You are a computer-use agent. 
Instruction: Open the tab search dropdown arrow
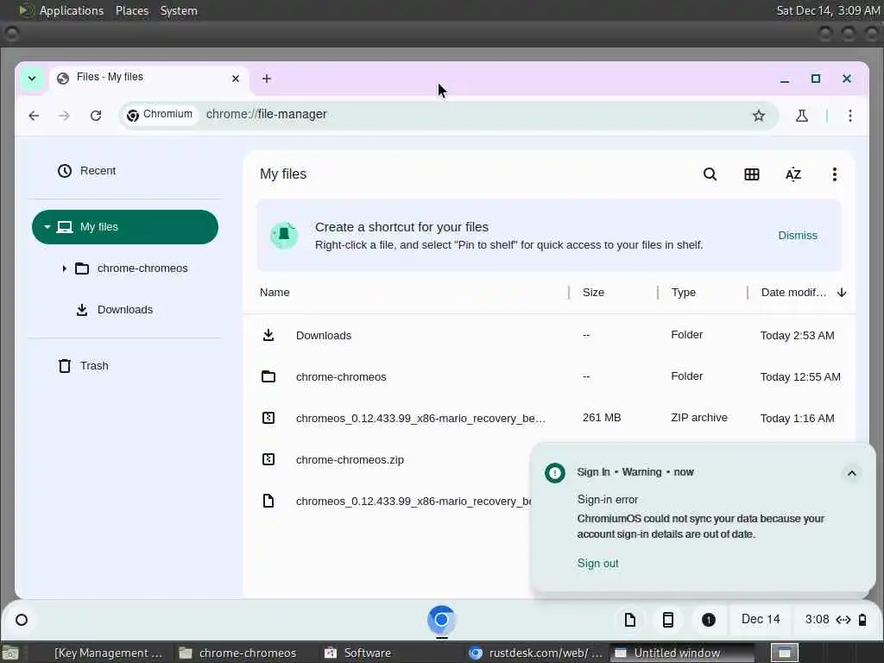pos(32,79)
